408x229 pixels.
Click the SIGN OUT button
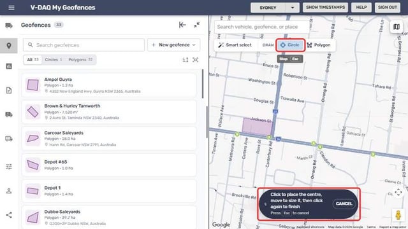388,8
